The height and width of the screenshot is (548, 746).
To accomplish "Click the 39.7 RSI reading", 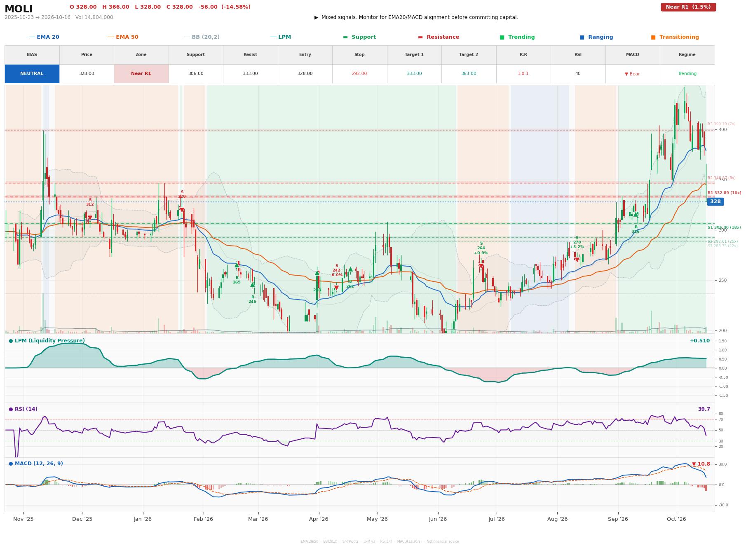I will click(x=704, y=409).
